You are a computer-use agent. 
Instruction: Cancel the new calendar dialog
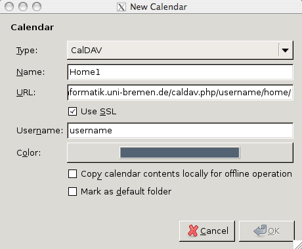tap(207, 231)
